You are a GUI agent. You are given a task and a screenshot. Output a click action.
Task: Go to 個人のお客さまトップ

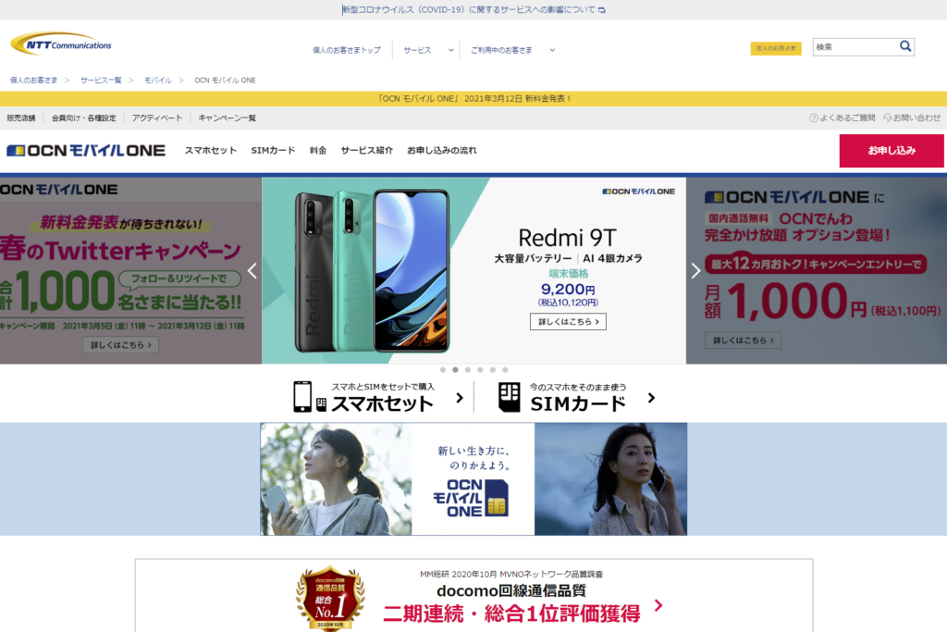[347, 50]
